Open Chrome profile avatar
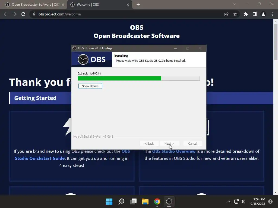Image resolution: width=278 pixels, height=208 pixels. [x=263, y=14]
